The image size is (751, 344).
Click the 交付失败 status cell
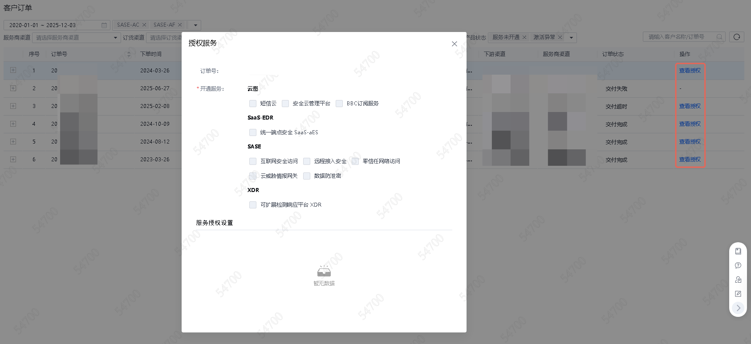(x=617, y=89)
